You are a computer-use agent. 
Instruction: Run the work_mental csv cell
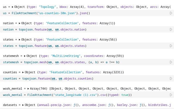click(x=171, y=95)
